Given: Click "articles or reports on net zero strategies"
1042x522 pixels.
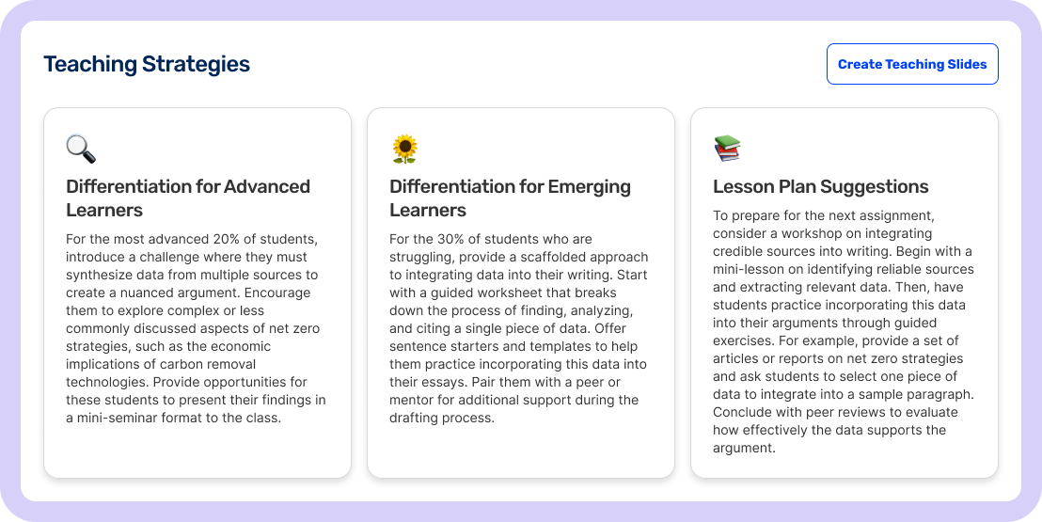Looking at the screenshot, I should point(837,358).
